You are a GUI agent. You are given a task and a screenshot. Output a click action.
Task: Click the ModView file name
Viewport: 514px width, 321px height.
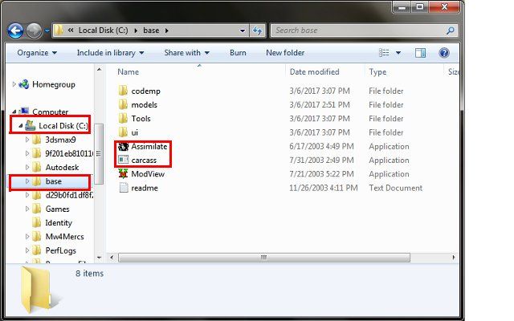(148, 174)
